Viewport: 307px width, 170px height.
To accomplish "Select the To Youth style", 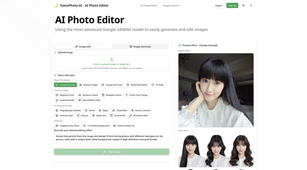I will click(157, 85).
